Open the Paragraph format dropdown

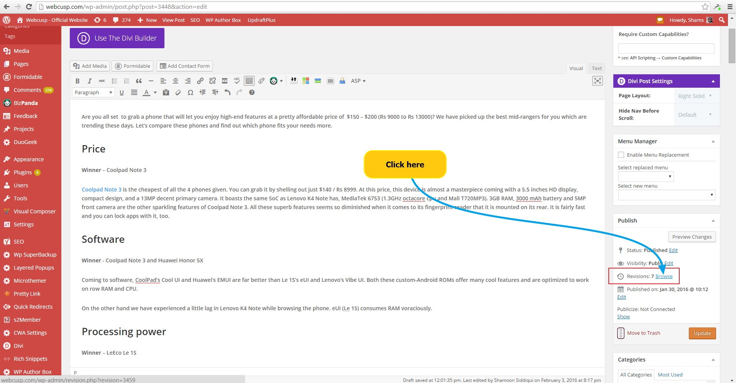pos(94,92)
